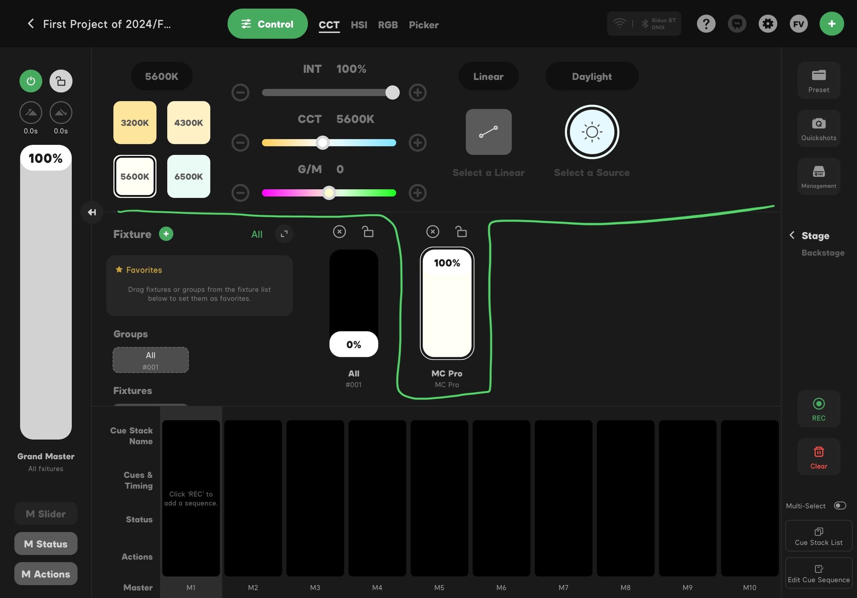Open the Select a Source picker
The image size is (857, 598).
[x=591, y=132]
